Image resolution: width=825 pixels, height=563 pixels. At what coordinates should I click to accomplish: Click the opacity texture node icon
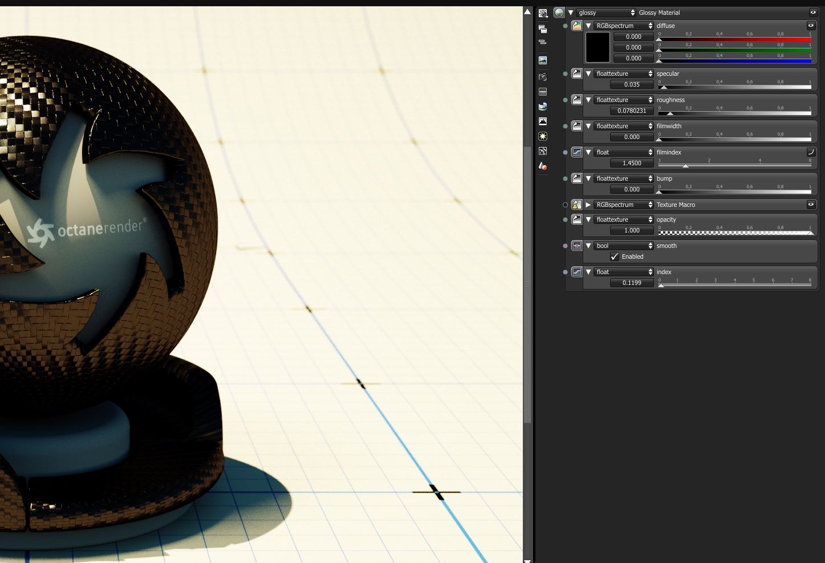point(577,219)
